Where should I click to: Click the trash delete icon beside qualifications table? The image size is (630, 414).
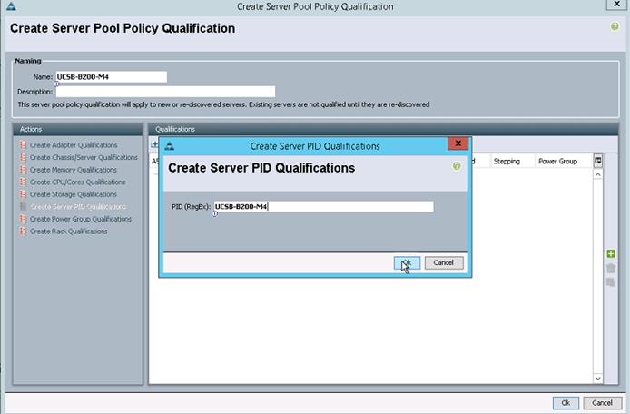coord(611,268)
